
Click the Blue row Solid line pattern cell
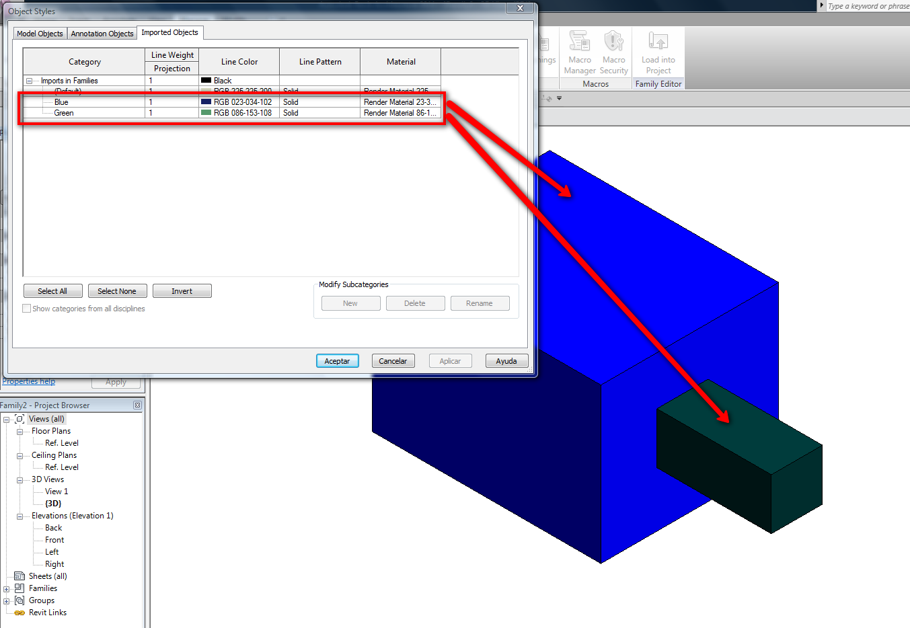[319, 102]
